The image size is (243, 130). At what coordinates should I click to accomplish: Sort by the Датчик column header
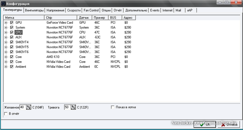[x=84, y=18]
